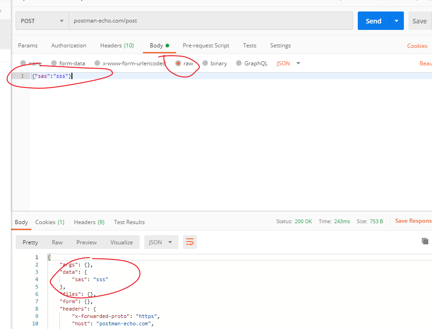Click the "data": { response line
This screenshot has width=432, height=329.
(73, 272)
